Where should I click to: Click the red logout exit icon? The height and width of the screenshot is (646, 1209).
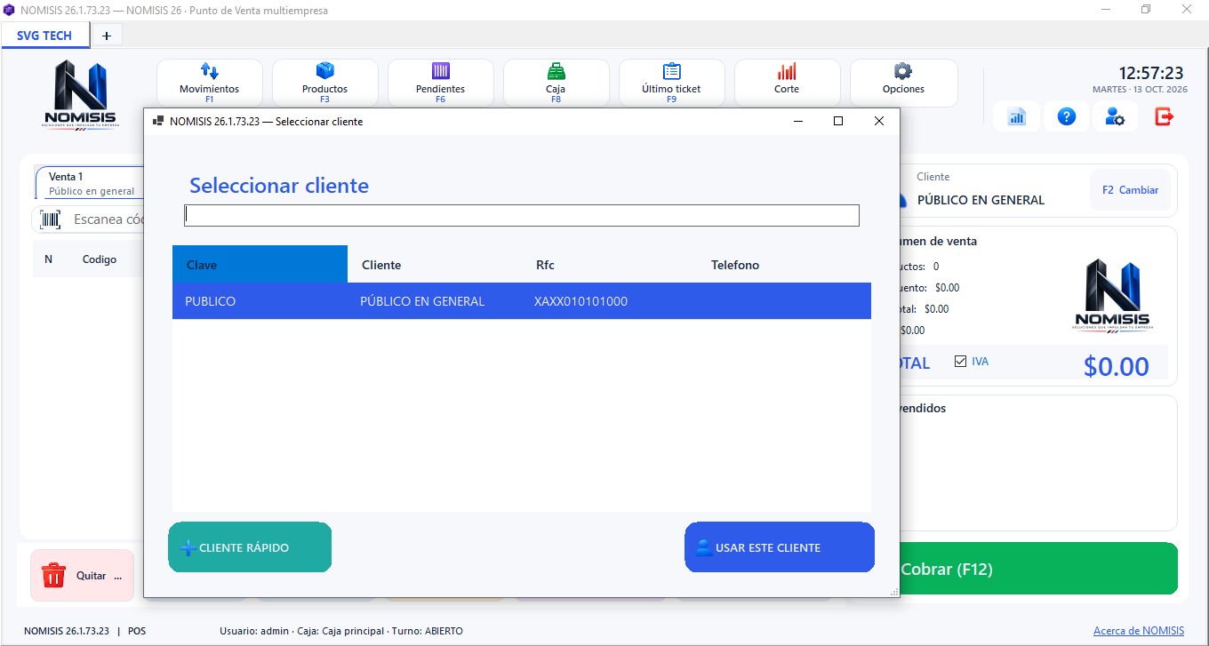(x=1165, y=116)
